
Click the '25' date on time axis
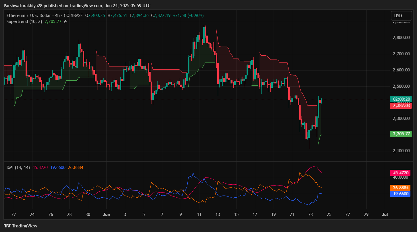329,215
